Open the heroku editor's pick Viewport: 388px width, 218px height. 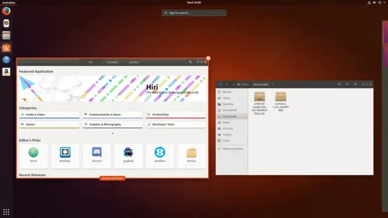(x=191, y=156)
